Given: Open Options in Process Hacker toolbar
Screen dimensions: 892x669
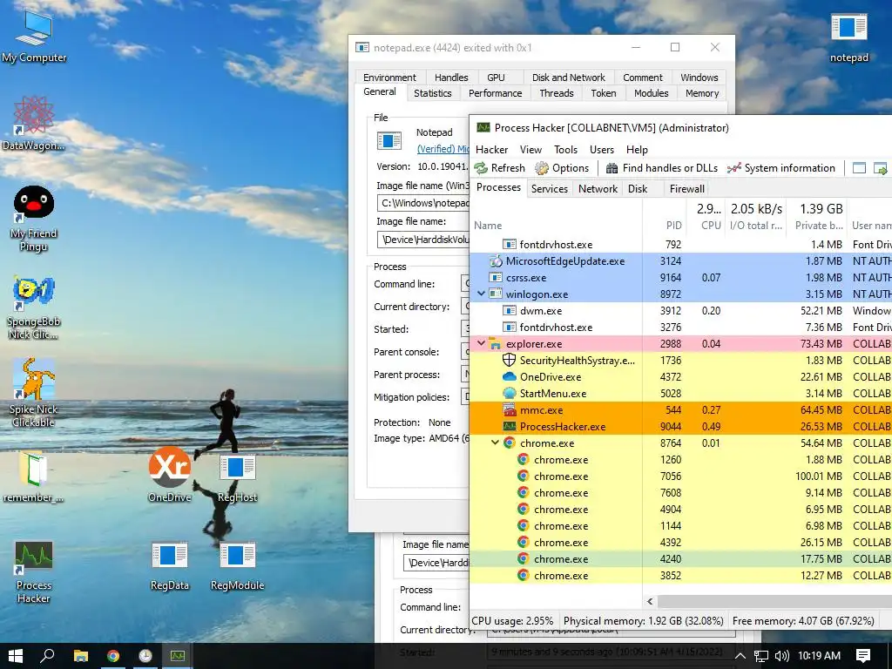Looking at the screenshot, I should point(562,168).
